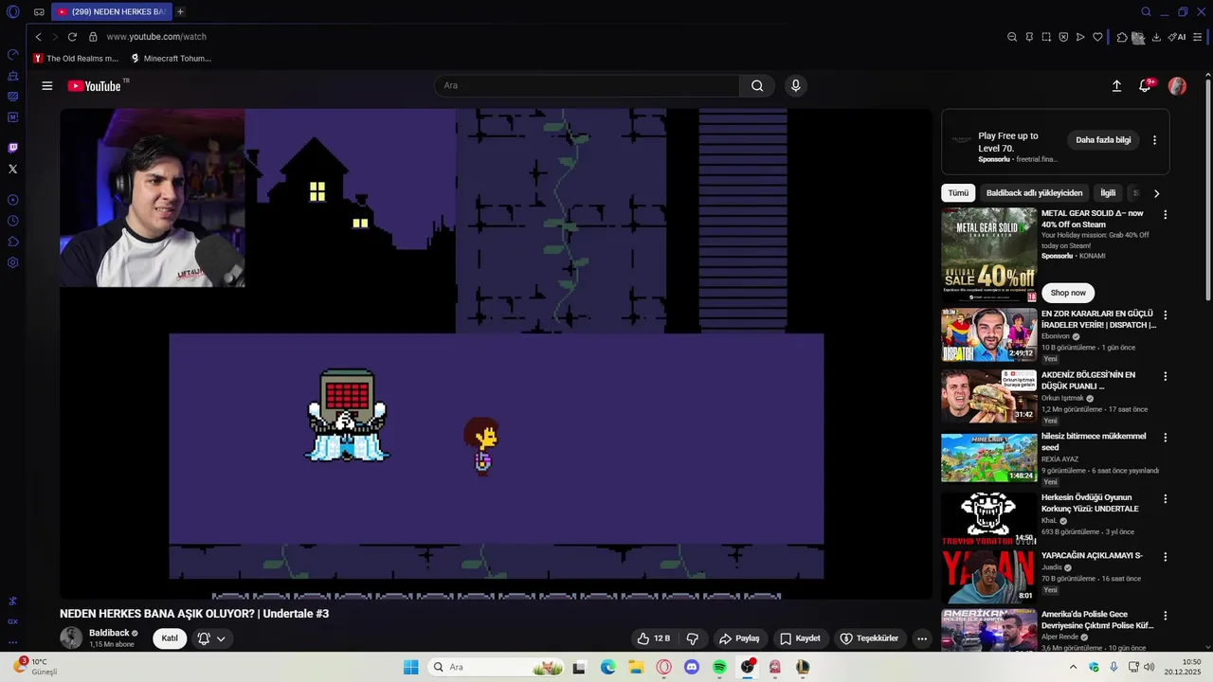This screenshot has height=682, width=1213.
Task: Open options menu for METAL GEAR SOLID ad
Action: coord(1166,215)
